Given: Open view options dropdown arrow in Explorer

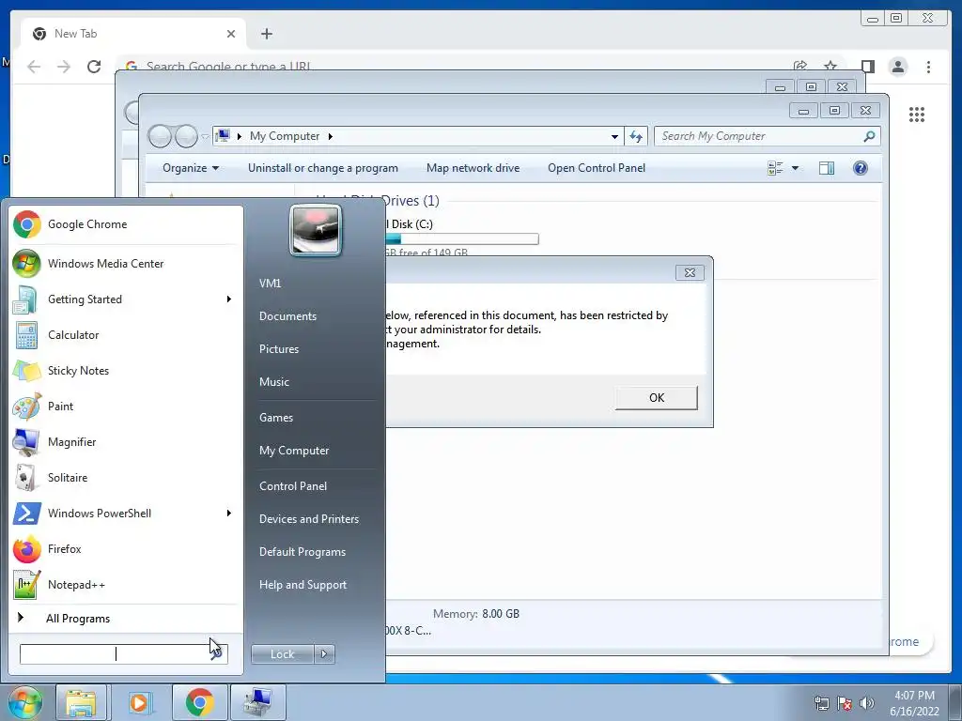Looking at the screenshot, I should [795, 168].
